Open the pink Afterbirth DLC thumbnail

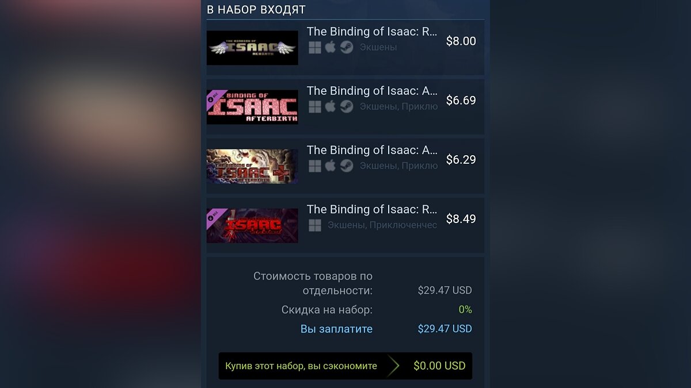[x=252, y=107]
